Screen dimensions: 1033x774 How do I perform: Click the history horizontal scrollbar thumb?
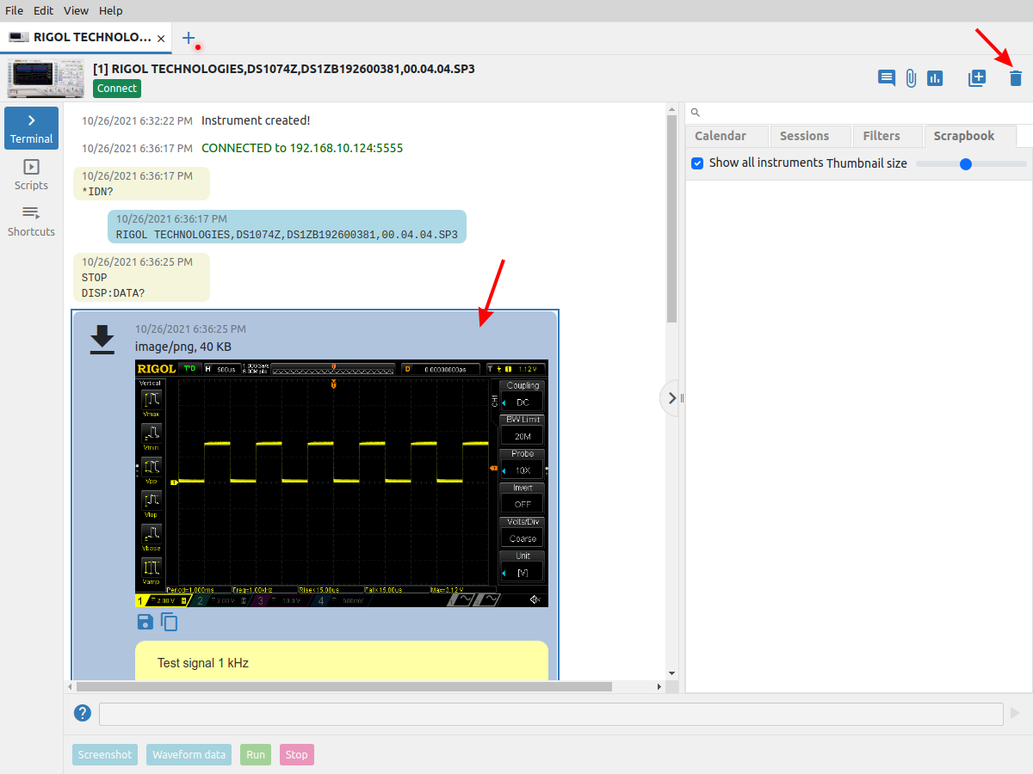(344, 687)
